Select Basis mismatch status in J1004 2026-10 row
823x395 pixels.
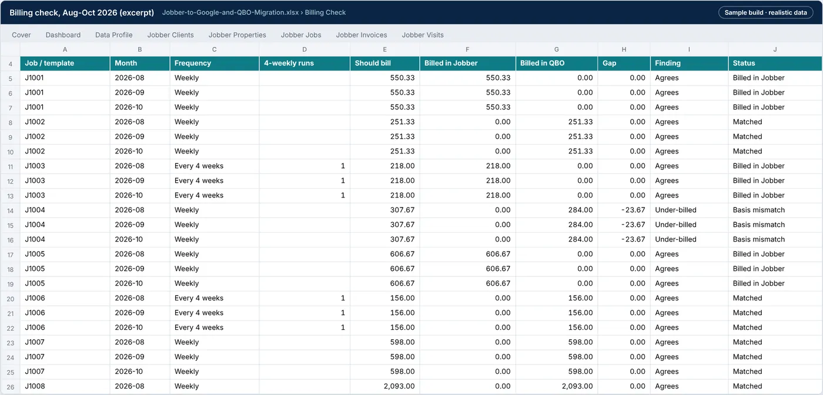(x=775, y=239)
